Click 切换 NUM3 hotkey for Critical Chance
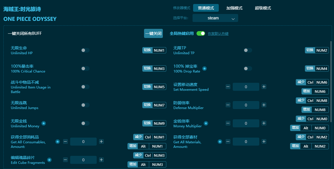The image size is (334, 169). 154,69
